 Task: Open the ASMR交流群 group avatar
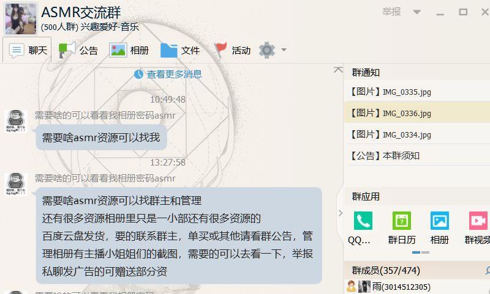(x=21, y=19)
